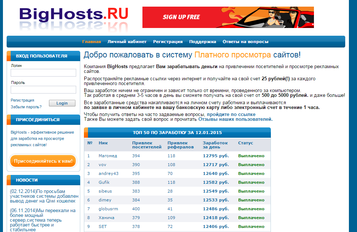
Task: Select user Магомед in the top table
Action: coord(108,156)
